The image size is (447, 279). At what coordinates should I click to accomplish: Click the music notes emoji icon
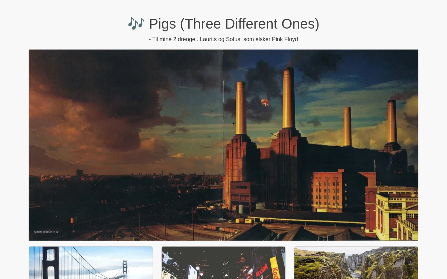[136, 23]
